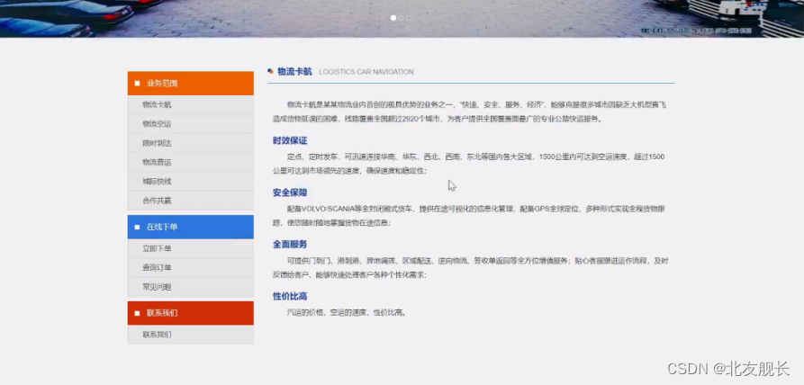Click the orange 业务范围 section header

(x=191, y=83)
